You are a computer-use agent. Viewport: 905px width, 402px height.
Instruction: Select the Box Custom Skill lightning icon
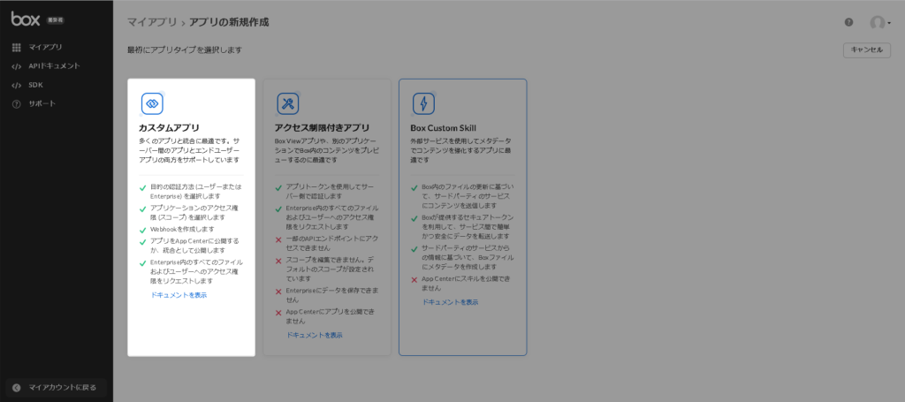coord(423,103)
